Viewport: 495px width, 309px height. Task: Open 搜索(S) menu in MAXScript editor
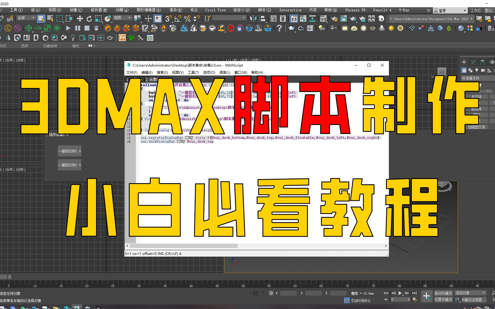(162, 73)
